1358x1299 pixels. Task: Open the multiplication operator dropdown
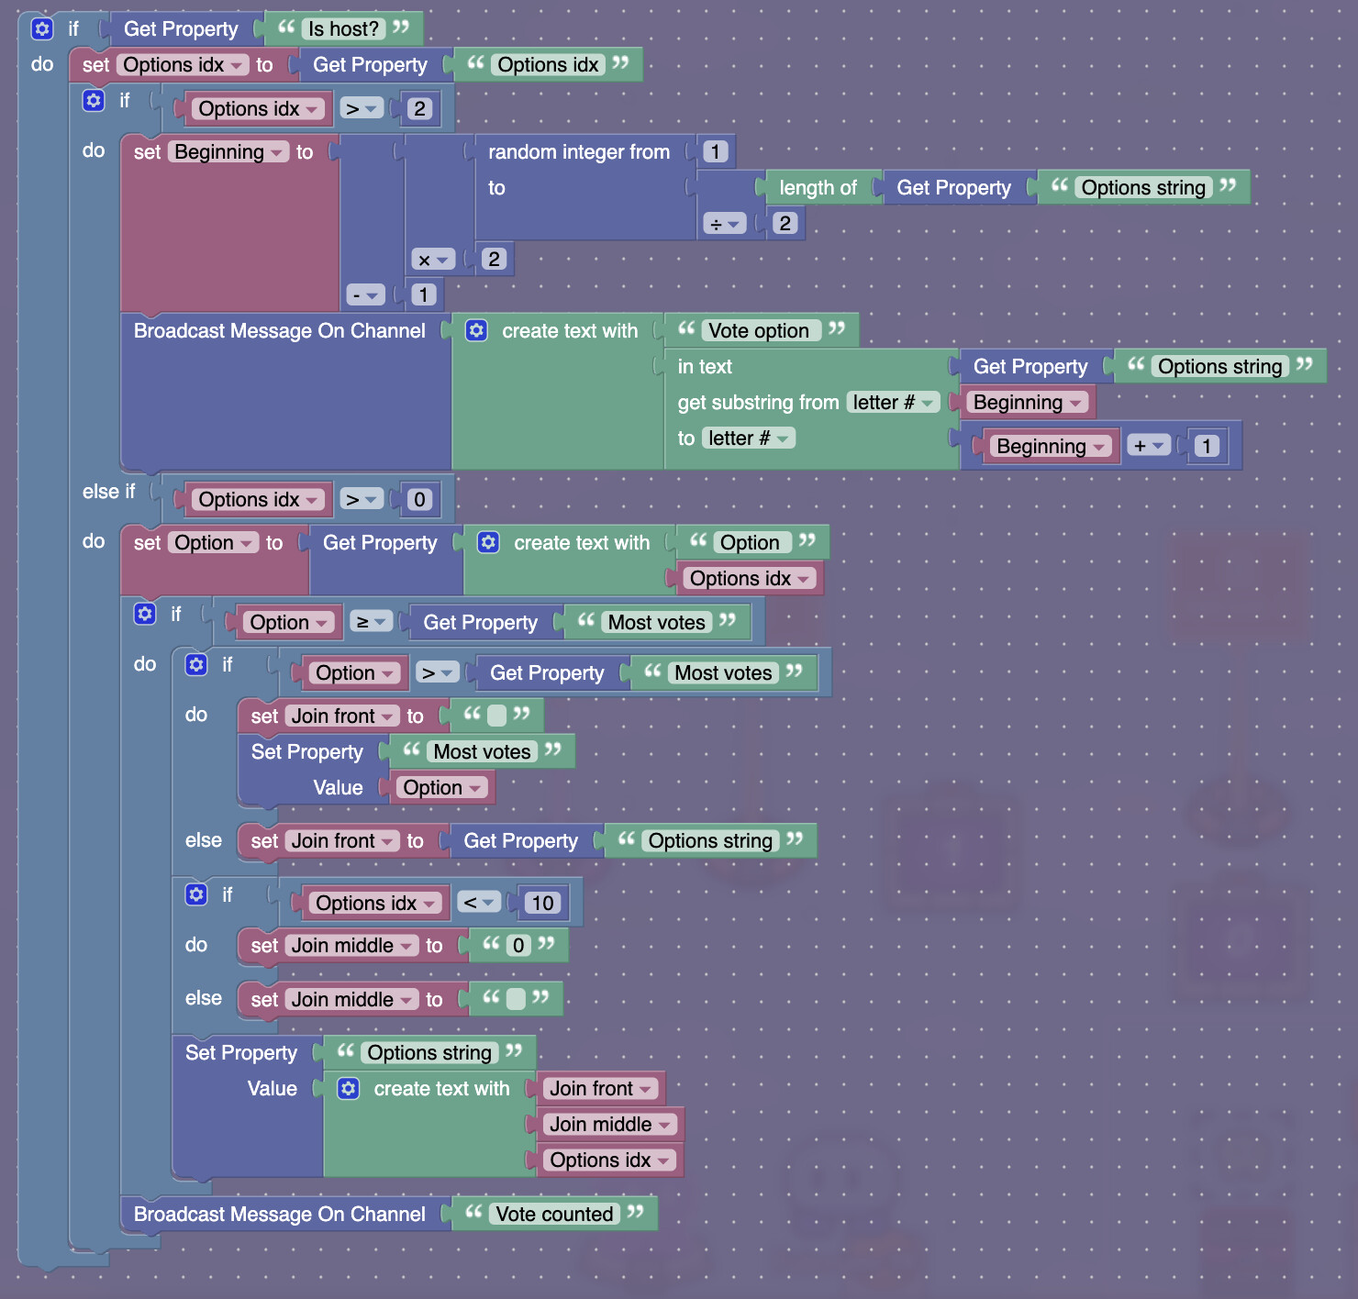click(x=433, y=260)
